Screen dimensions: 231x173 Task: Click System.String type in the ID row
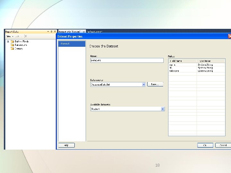205,68
